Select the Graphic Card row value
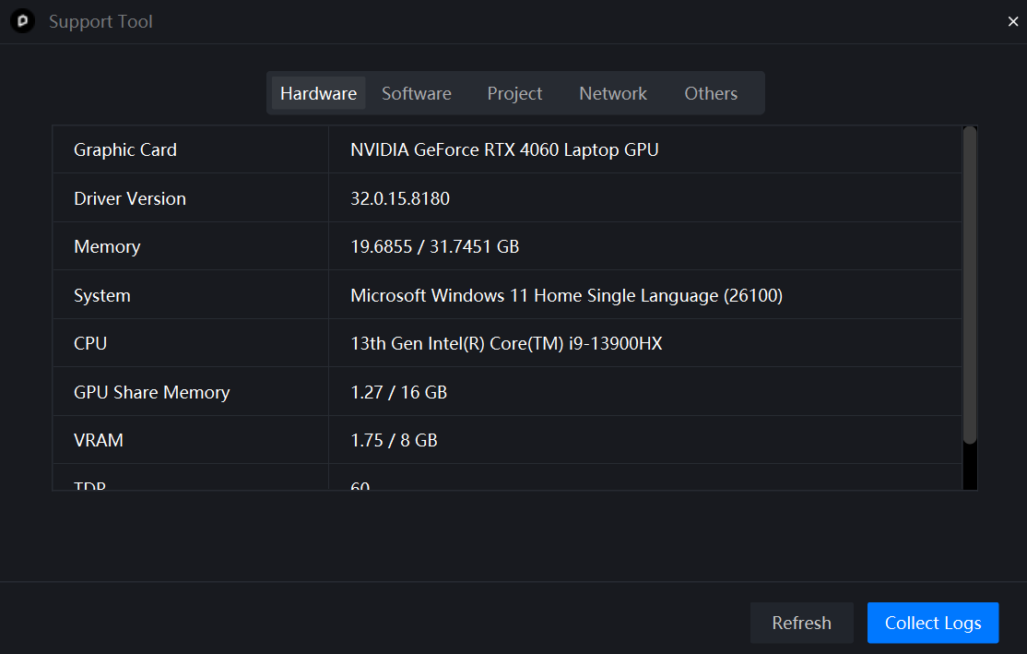The width and height of the screenshot is (1027, 654). [503, 149]
